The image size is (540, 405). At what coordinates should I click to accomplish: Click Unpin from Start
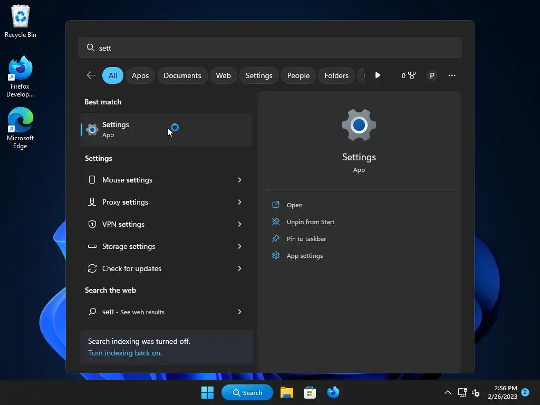click(x=310, y=222)
